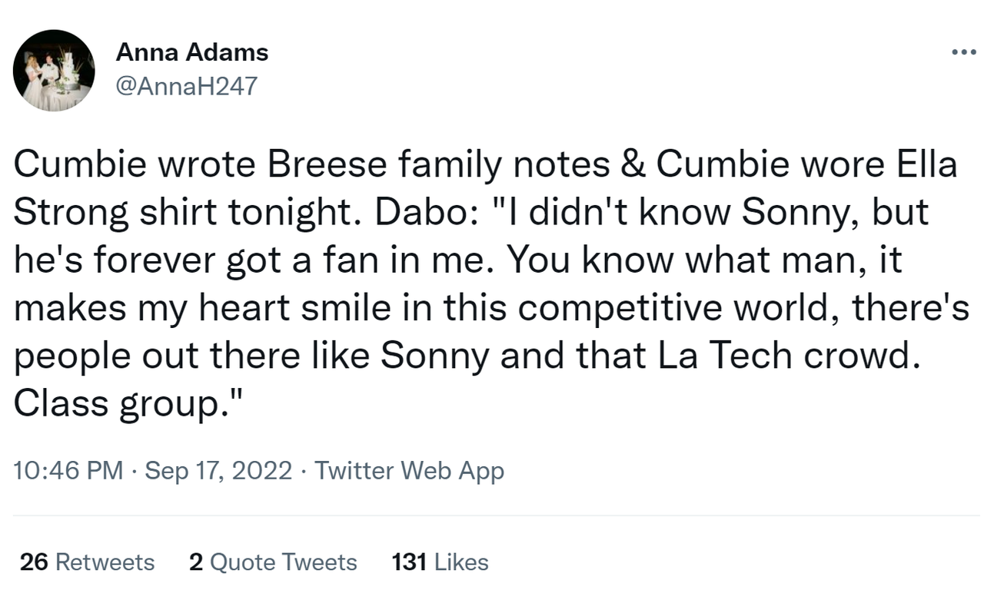This screenshot has height=590, width=984.
Task: Click Anna Adams' wedding profile picture
Action: 54,71
